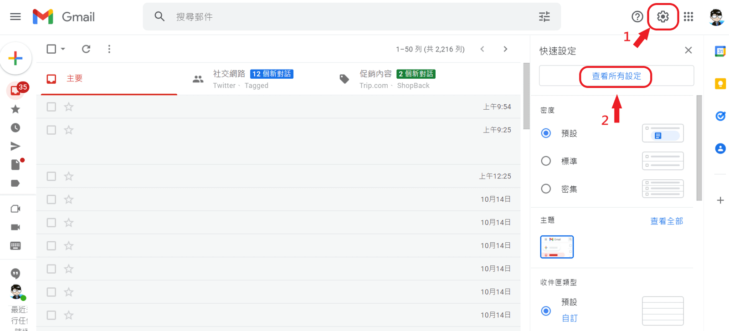Image resolution: width=729 pixels, height=331 pixels.
Task: Open the main menu hamburger icon
Action: click(x=15, y=17)
